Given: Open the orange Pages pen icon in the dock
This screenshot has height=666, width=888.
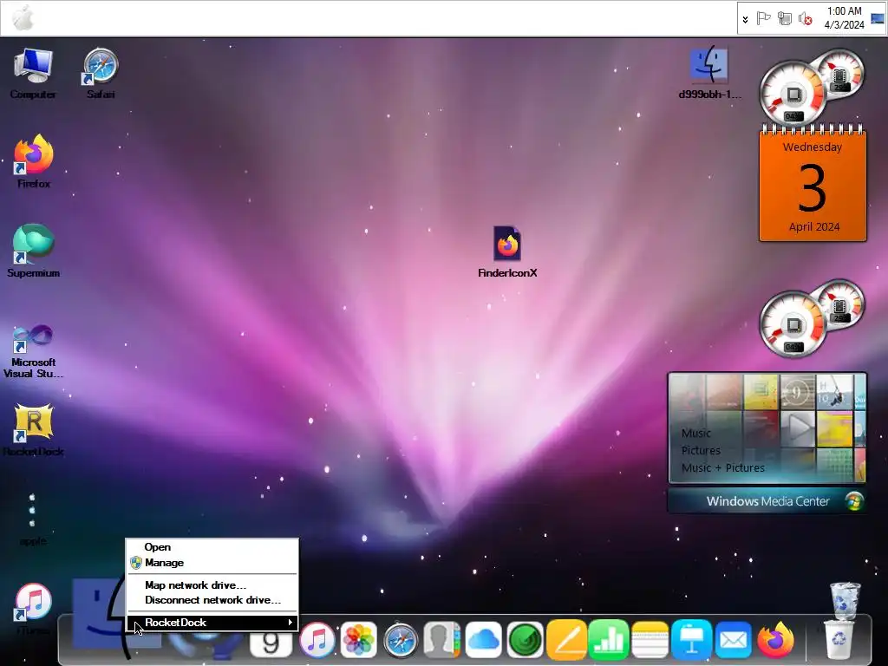Looking at the screenshot, I should (x=567, y=640).
